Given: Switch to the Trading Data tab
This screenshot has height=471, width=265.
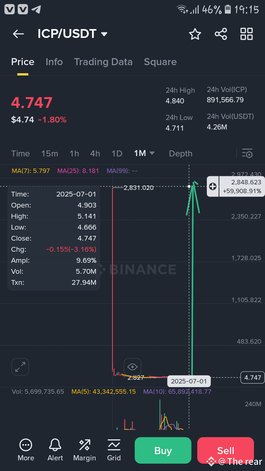Looking at the screenshot, I should 103,62.
